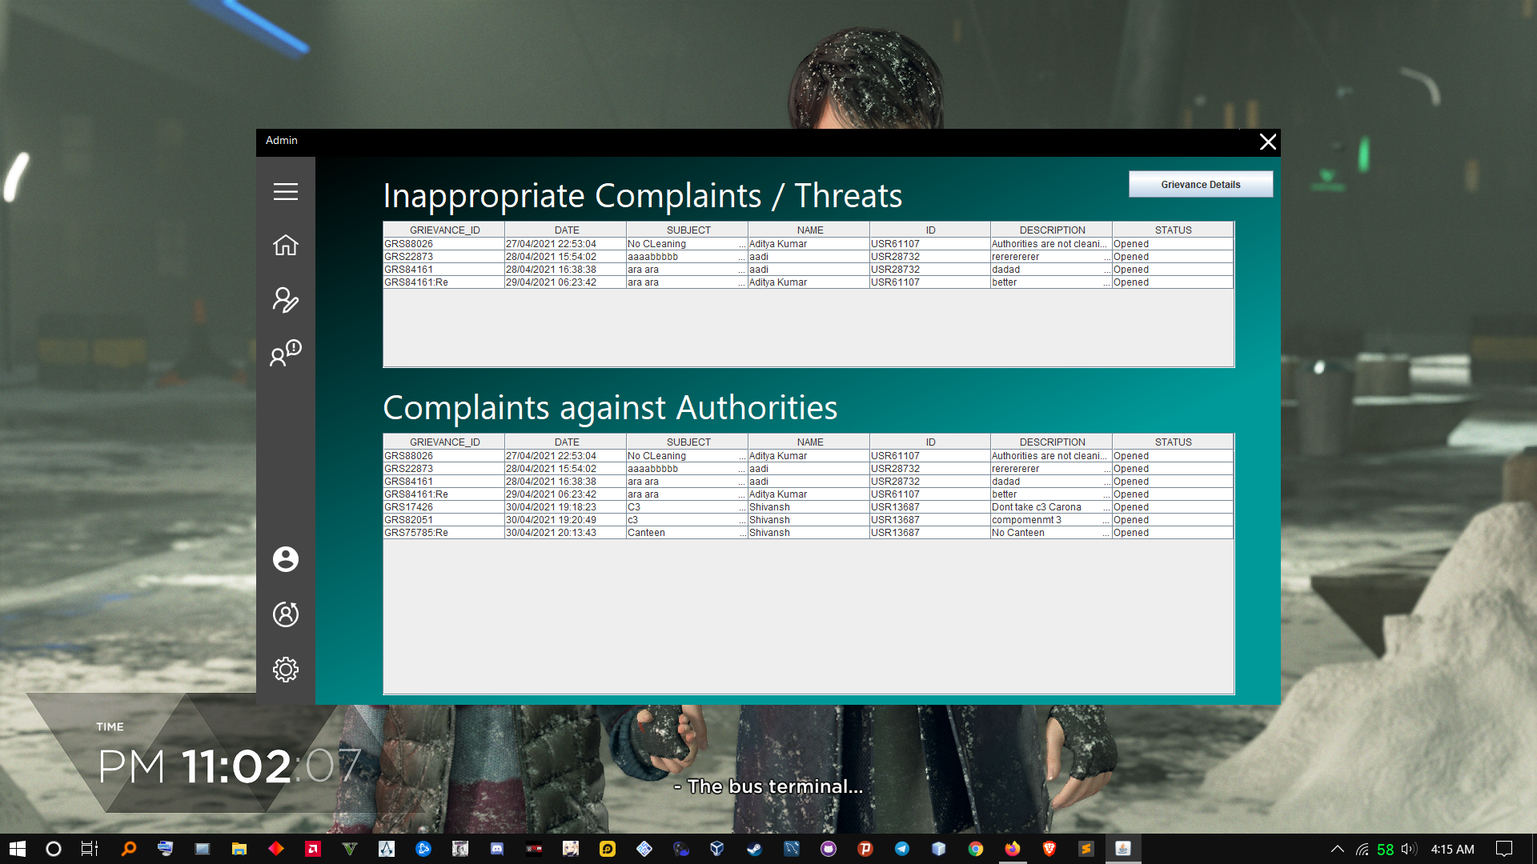Select the GRS84161:Re row in Threats table
Viewport: 1537px width, 864px height.
444,282
